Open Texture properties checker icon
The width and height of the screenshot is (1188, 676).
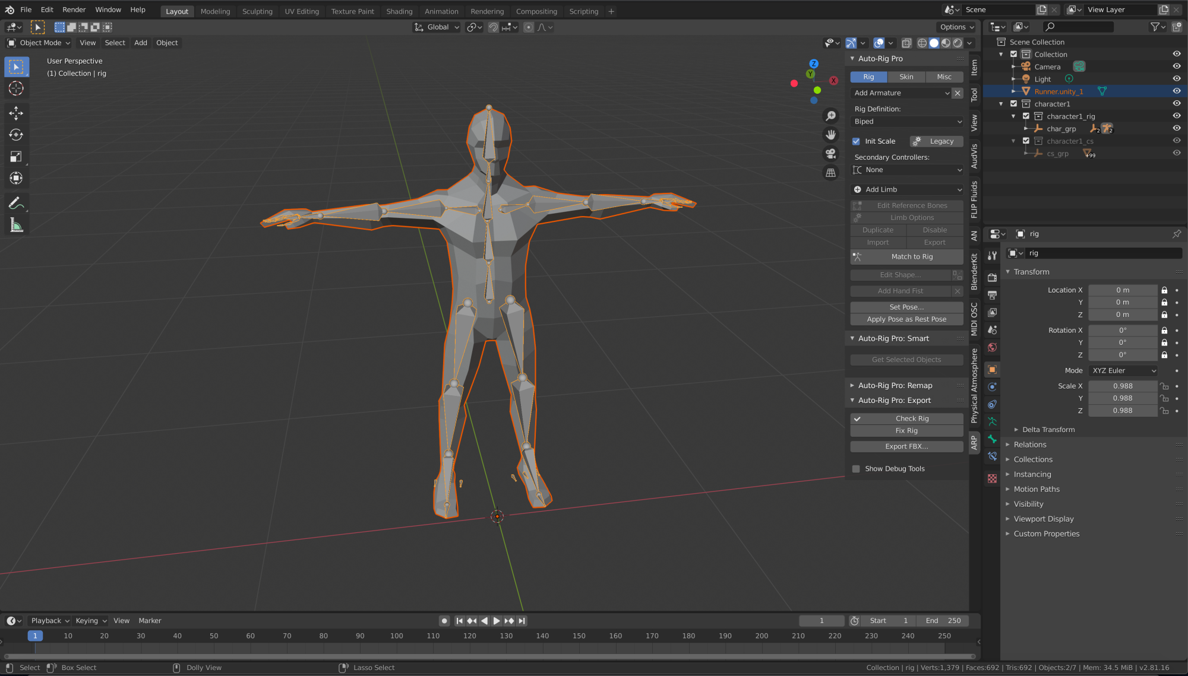[992, 478]
